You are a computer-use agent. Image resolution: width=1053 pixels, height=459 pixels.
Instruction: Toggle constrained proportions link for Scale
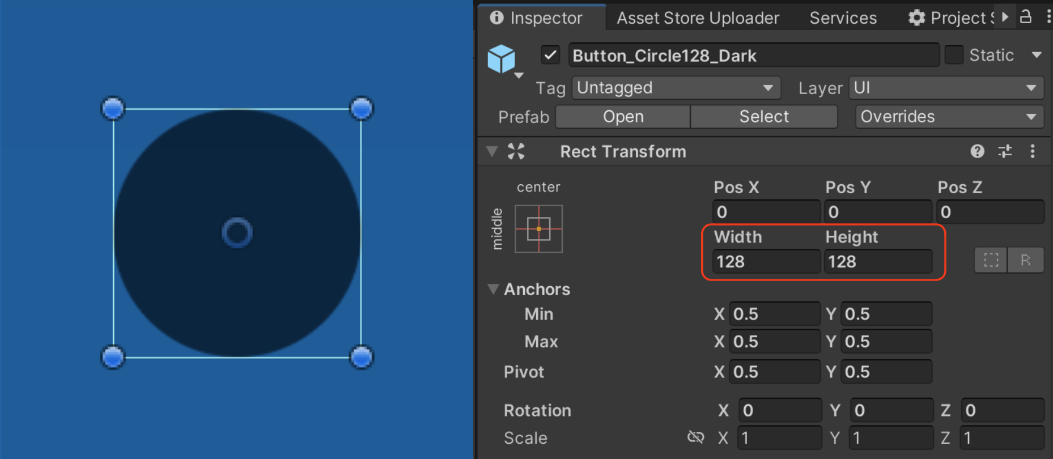click(x=695, y=437)
